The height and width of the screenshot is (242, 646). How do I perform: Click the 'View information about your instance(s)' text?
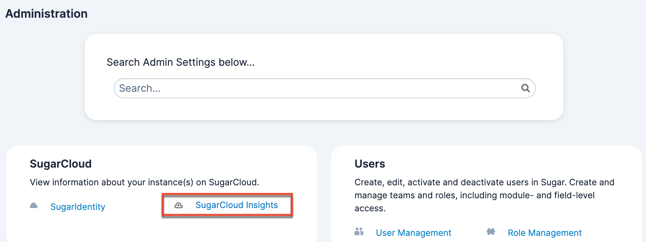pos(144,182)
